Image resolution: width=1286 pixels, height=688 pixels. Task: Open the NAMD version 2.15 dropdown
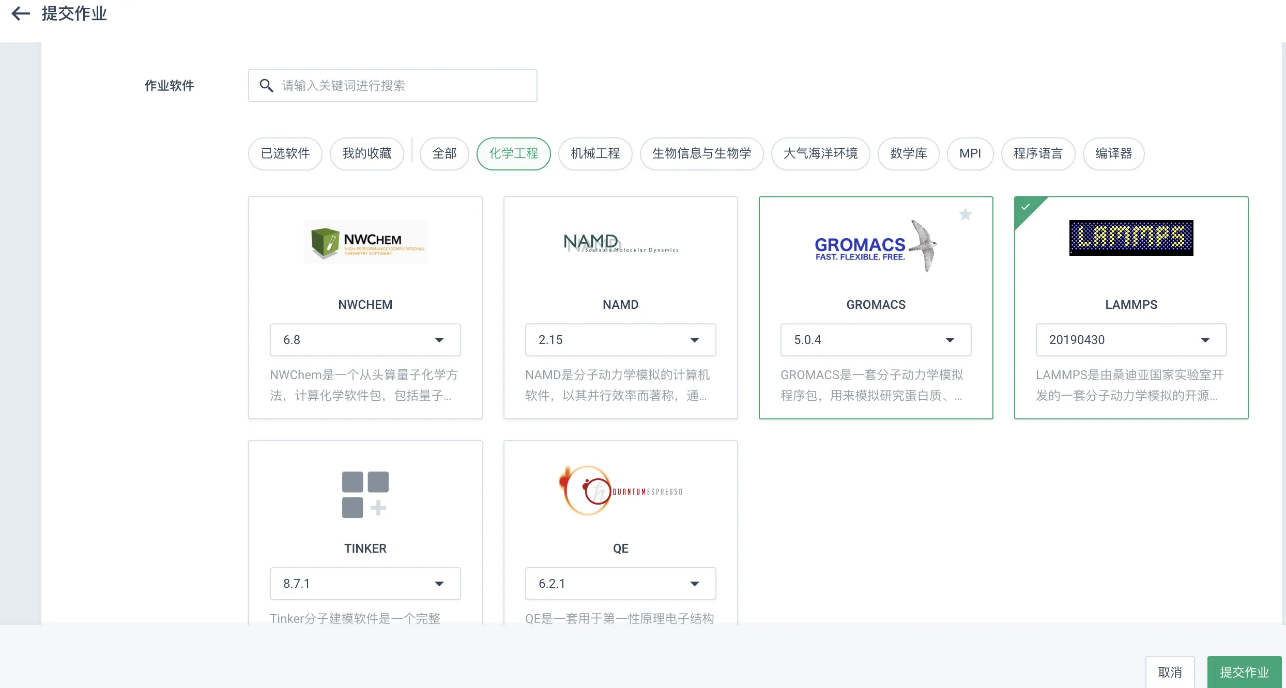coord(621,340)
